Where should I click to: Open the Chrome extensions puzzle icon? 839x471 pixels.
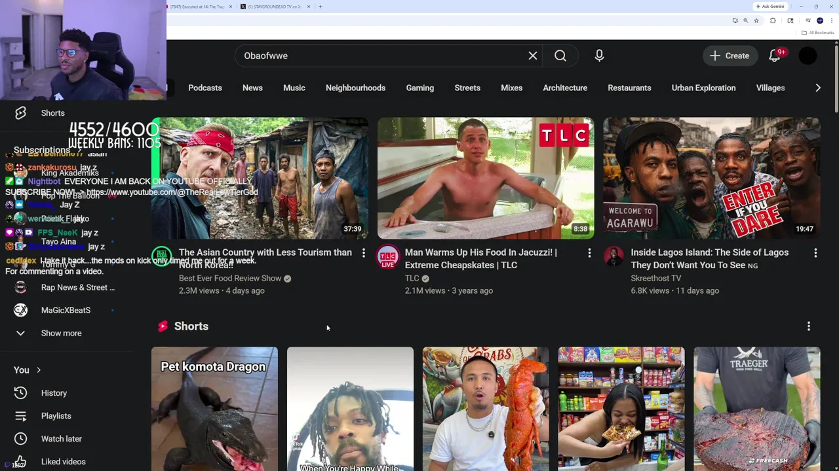773,20
